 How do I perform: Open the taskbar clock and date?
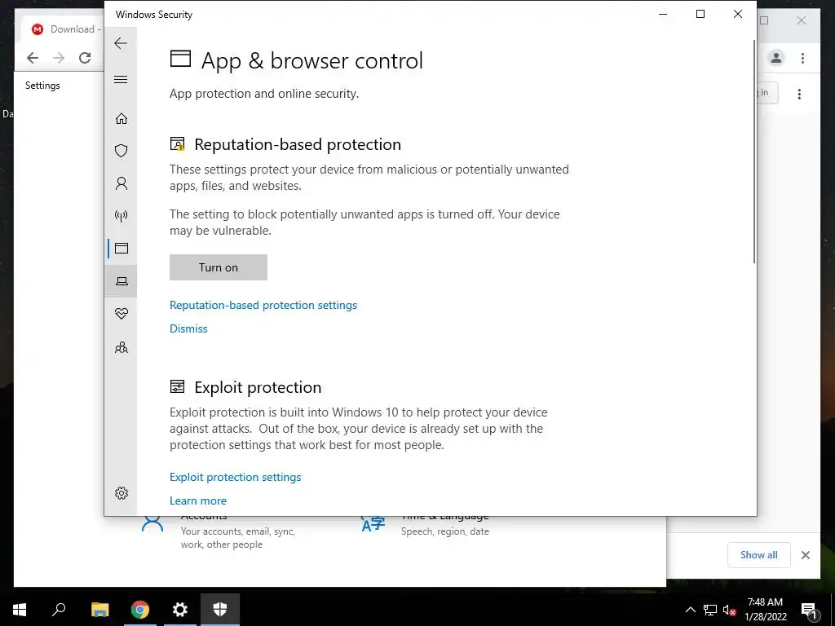pos(765,610)
